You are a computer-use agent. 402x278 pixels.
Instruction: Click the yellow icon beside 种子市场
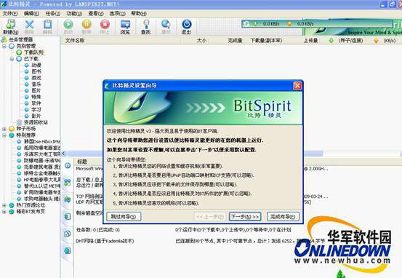tap(12, 129)
